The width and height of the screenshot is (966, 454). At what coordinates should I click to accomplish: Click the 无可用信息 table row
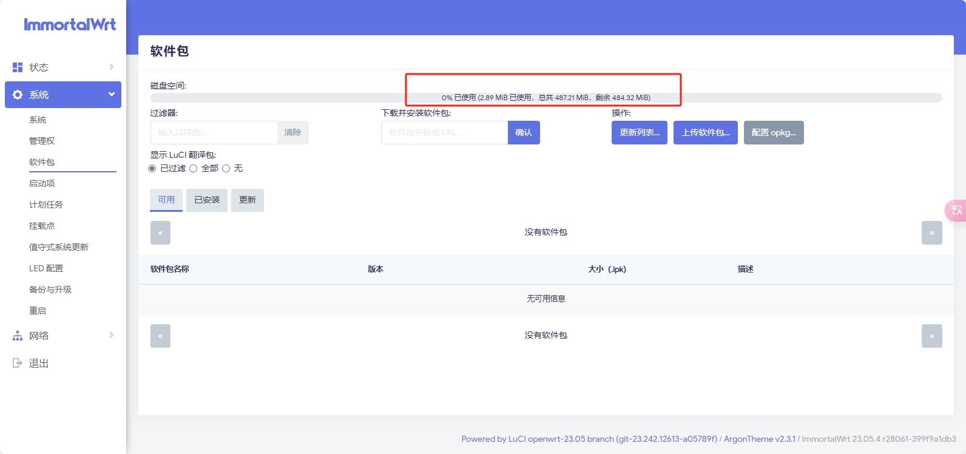tap(546, 299)
